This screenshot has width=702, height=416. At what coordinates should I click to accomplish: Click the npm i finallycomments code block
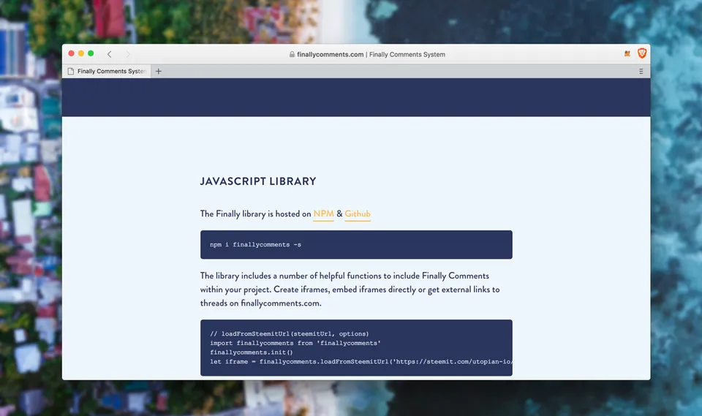coord(356,244)
